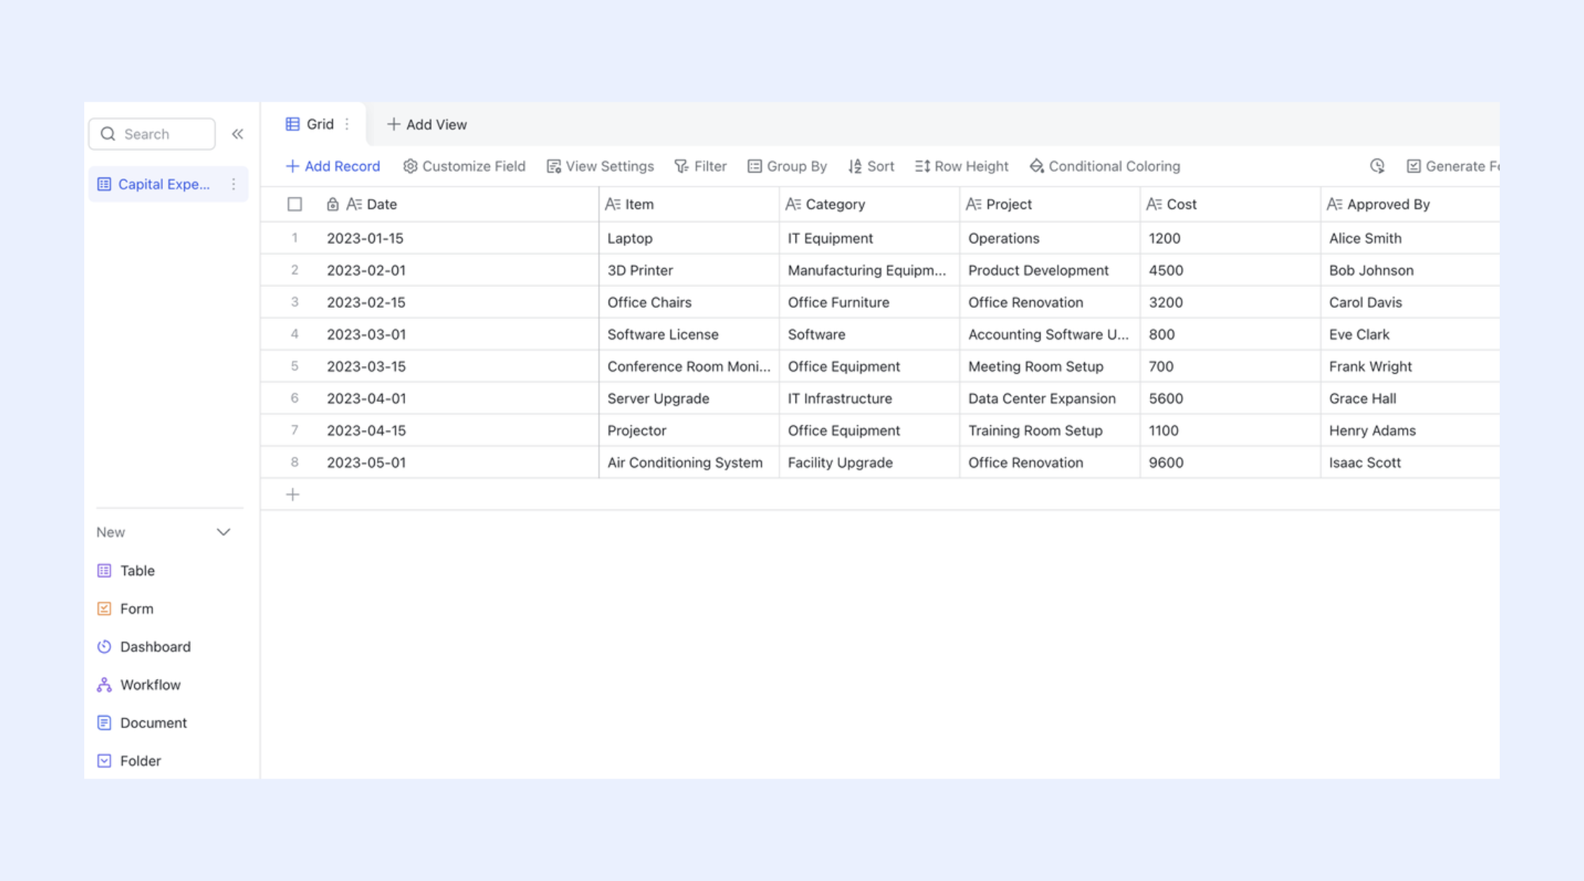Click the history clock icon
The height and width of the screenshot is (881, 1584).
click(1377, 166)
